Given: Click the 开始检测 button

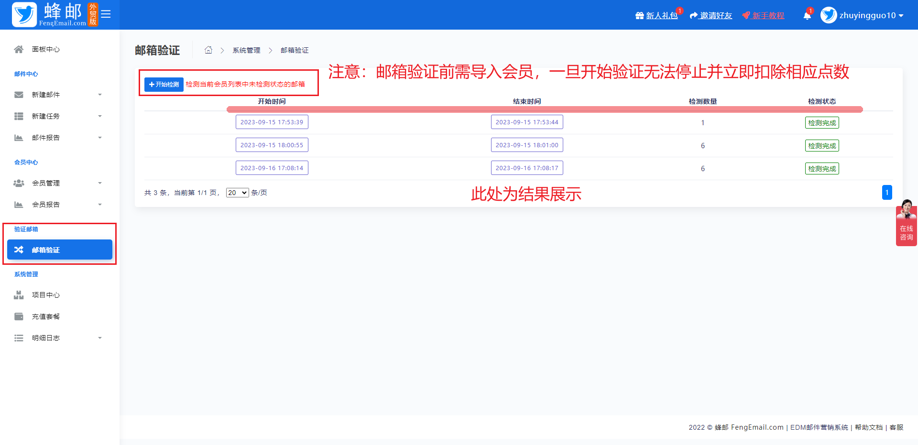Looking at the screenshot, I should pyautogui.click(x=164, y=84).
